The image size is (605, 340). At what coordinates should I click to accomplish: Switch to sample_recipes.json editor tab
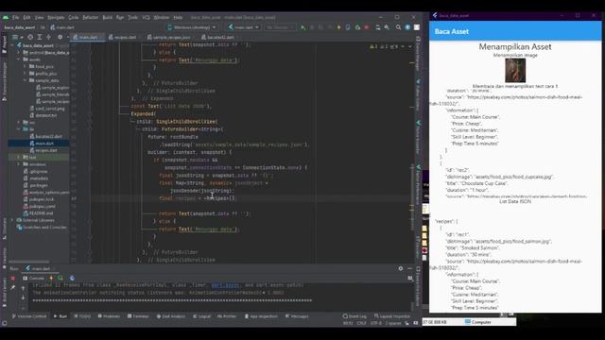[x=169, y=38]
